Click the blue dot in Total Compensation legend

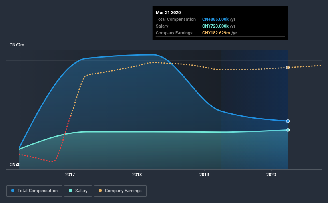[13, 191]
